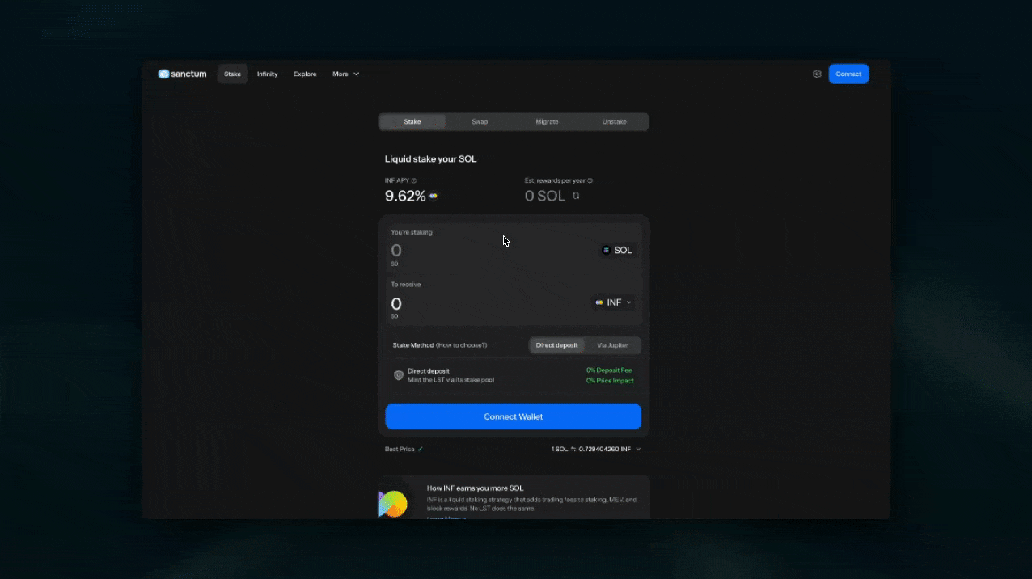Click the Sanctum logo
Image resolution: width=1032 pixels, height=579 pixels.
click(x=182, y=74)
